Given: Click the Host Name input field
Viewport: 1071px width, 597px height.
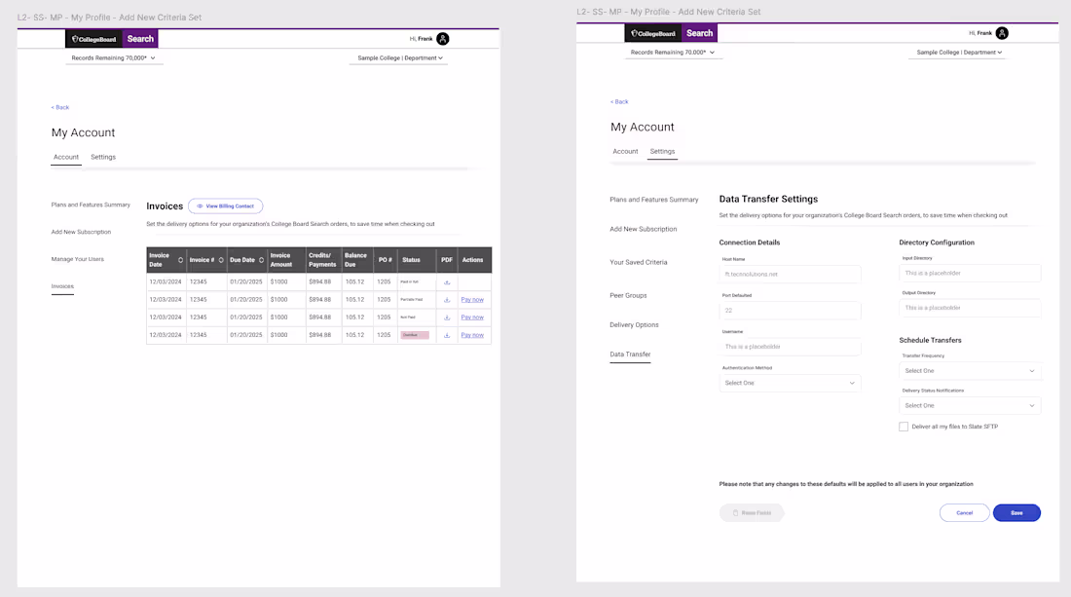Looking at the screenshot, I should click(x=790, y=274).
